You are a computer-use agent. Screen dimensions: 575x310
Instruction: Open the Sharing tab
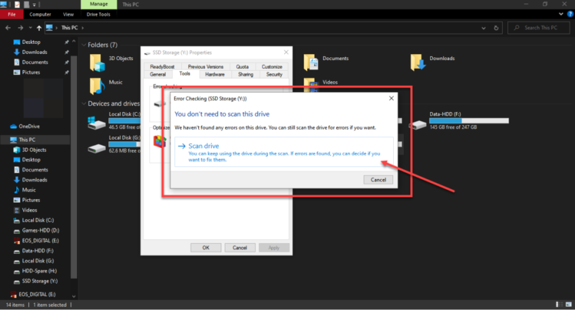246,74
